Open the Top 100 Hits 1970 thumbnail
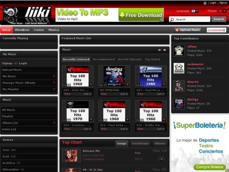Image resolution: width=229 pixels, height=172 pixels. 77,111
